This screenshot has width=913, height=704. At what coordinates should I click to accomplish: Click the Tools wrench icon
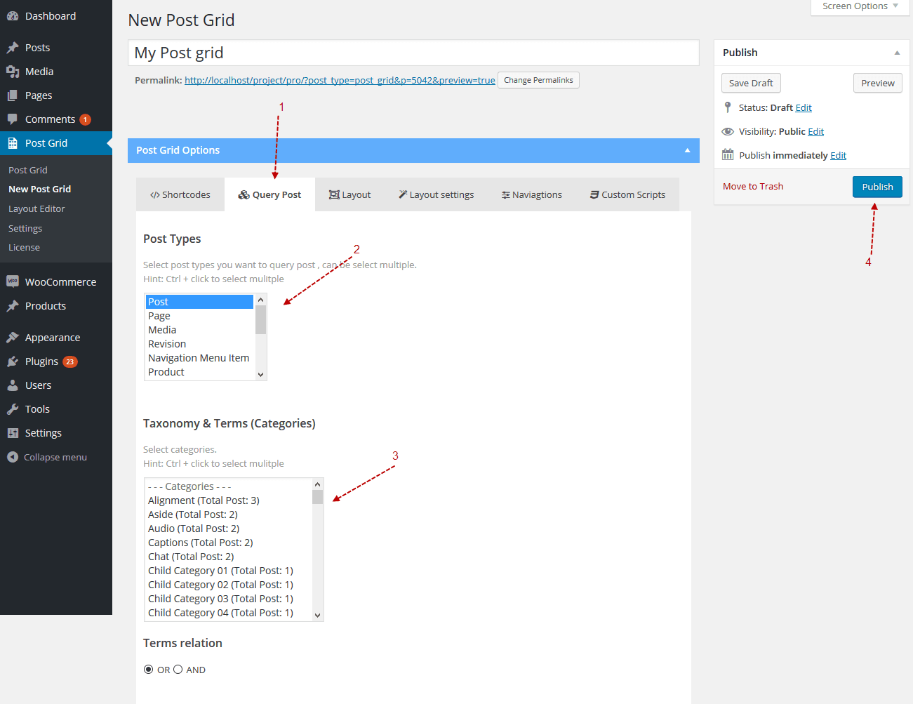click(x=13, y=409)
